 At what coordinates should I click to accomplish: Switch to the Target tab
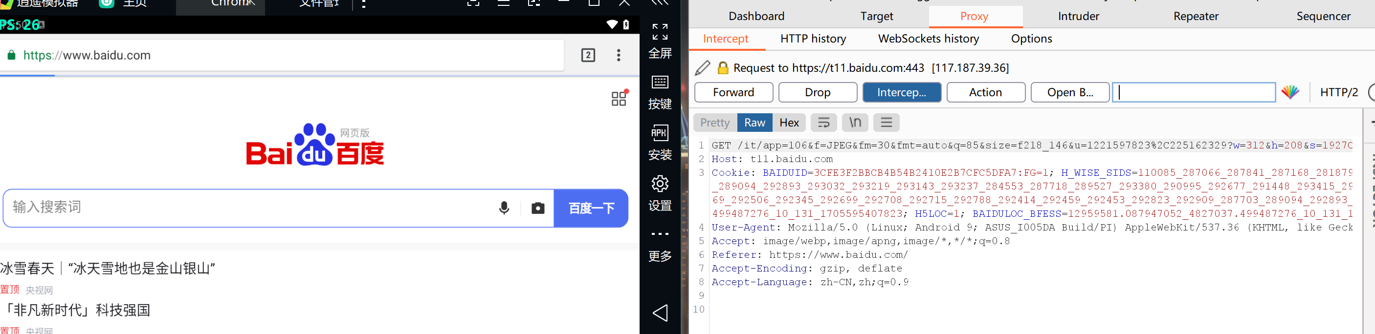coord(876,16)
